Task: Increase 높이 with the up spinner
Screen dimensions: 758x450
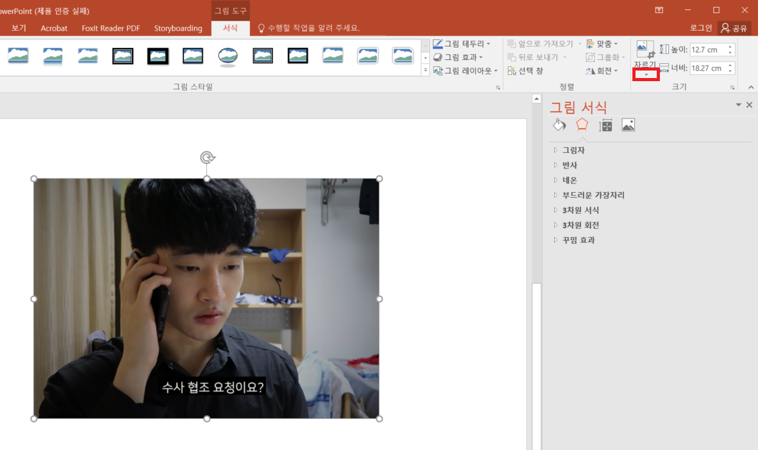Action: (730, 47)
